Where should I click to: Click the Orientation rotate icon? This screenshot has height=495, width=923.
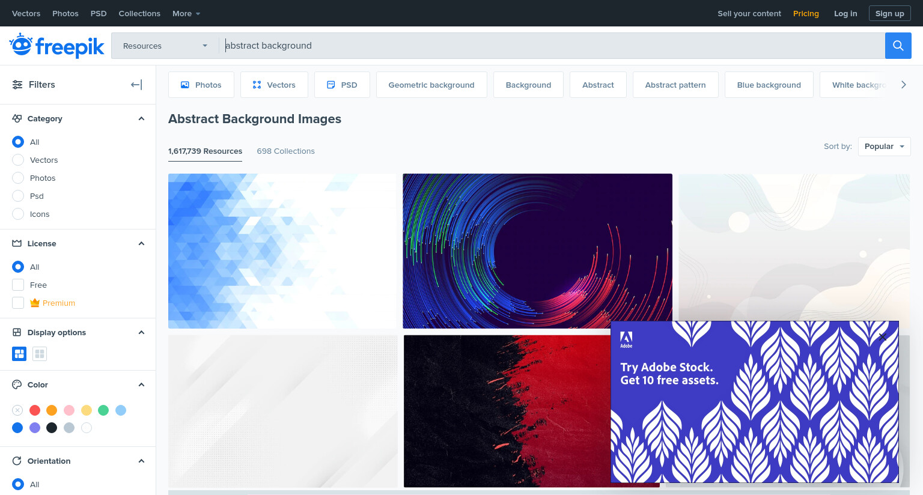pos(17,461)
